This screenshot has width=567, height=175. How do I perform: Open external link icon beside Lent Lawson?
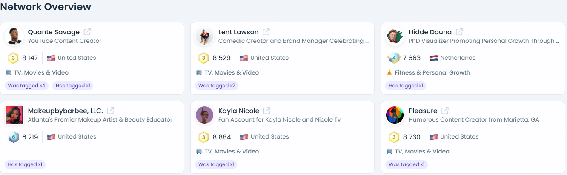click(x=266, y=32)
